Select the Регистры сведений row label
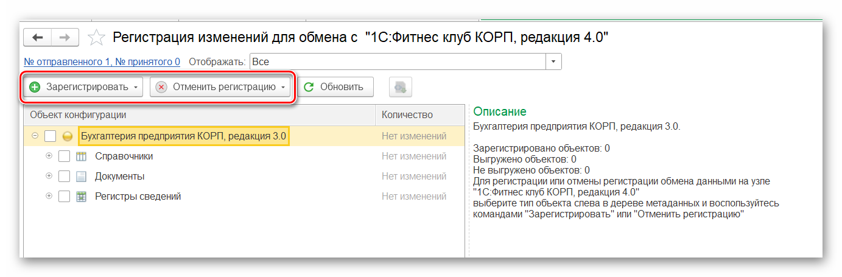This screenshot has height=277, width=842. 138,197
